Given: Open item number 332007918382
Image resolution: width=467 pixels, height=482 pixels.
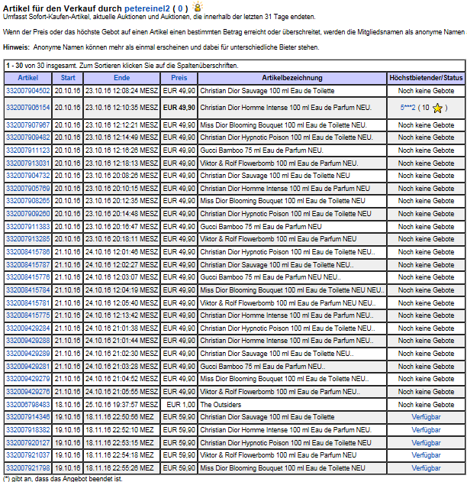Looking at the screenshot, I should tap(28, 430).
